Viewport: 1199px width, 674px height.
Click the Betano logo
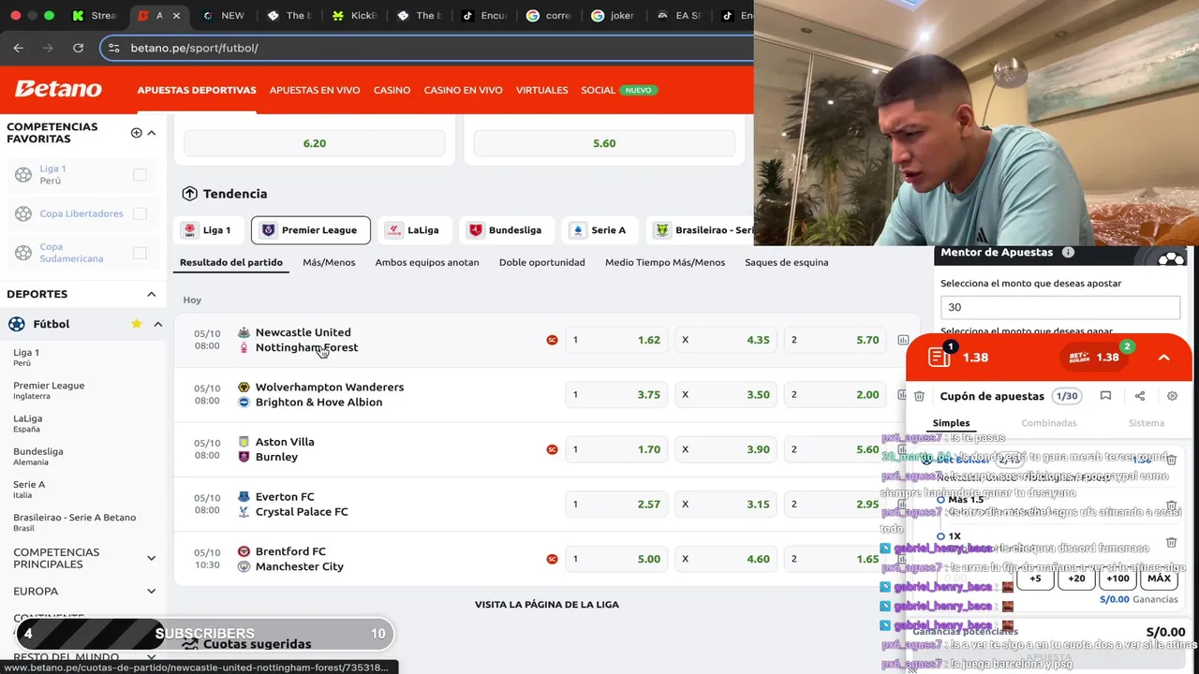[58, 89]
